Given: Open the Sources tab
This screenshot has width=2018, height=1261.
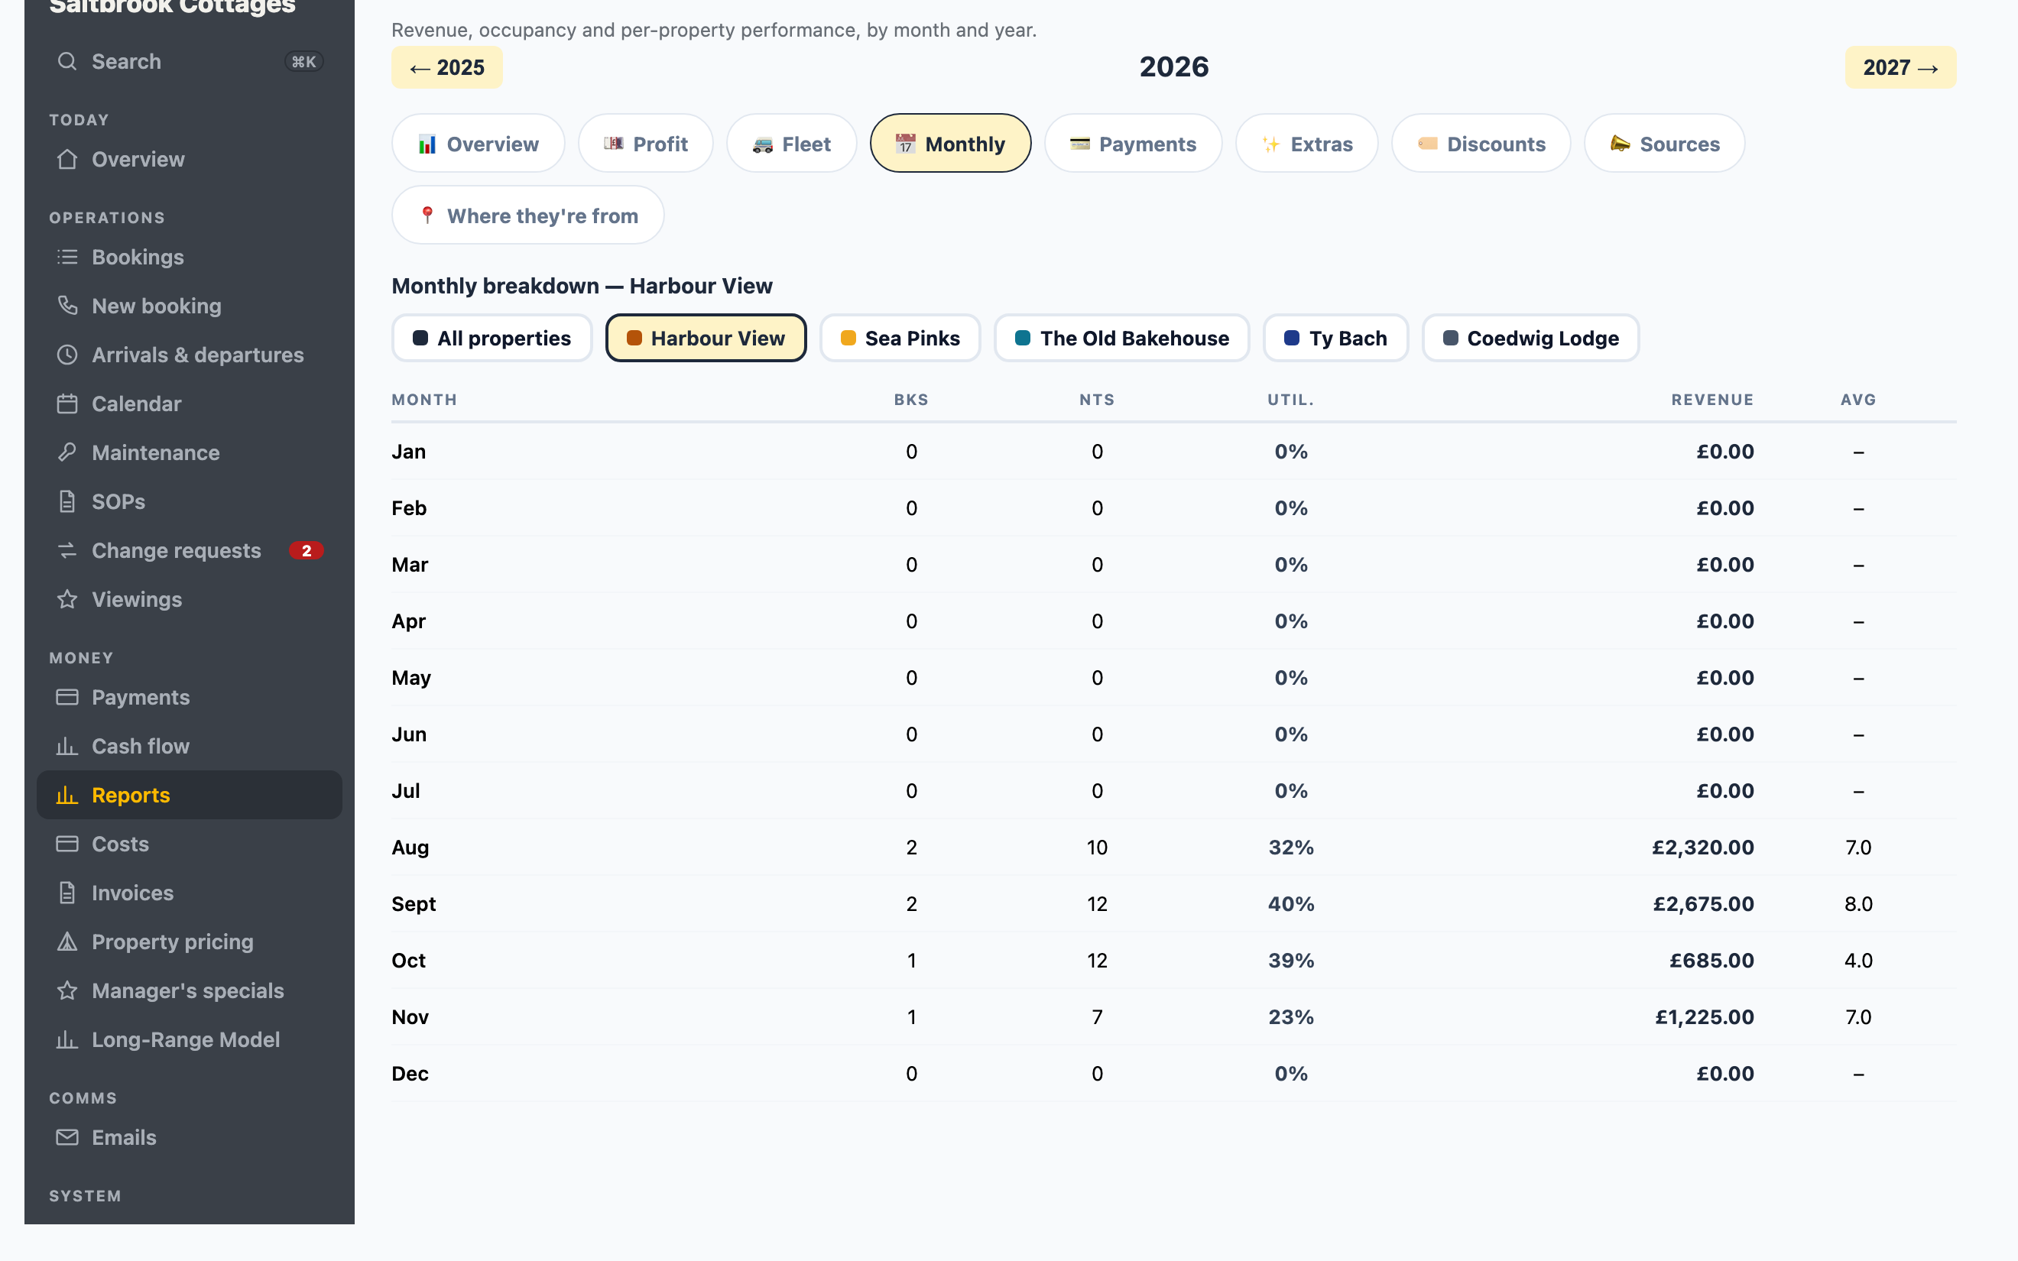Looking at the screenshot, I should pyautogui.click(x=1664, y=144).
